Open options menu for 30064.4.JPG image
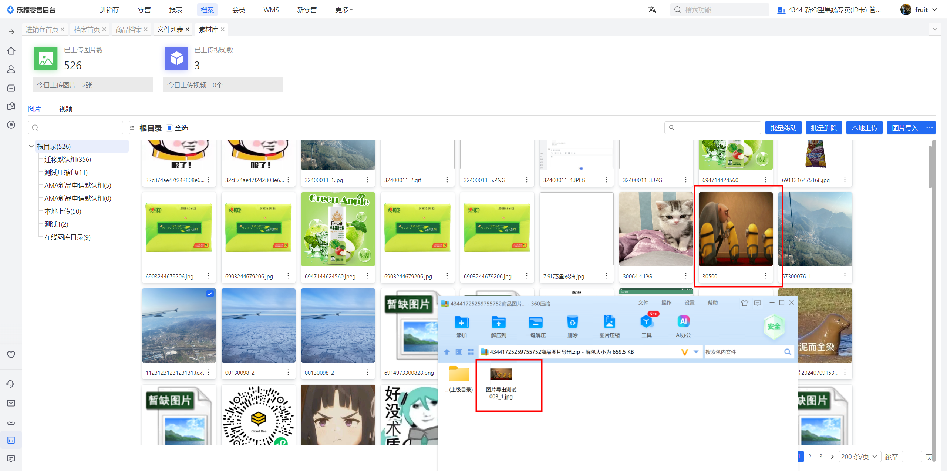This screenshot has width=947, height=471. [x=685, y=276]
